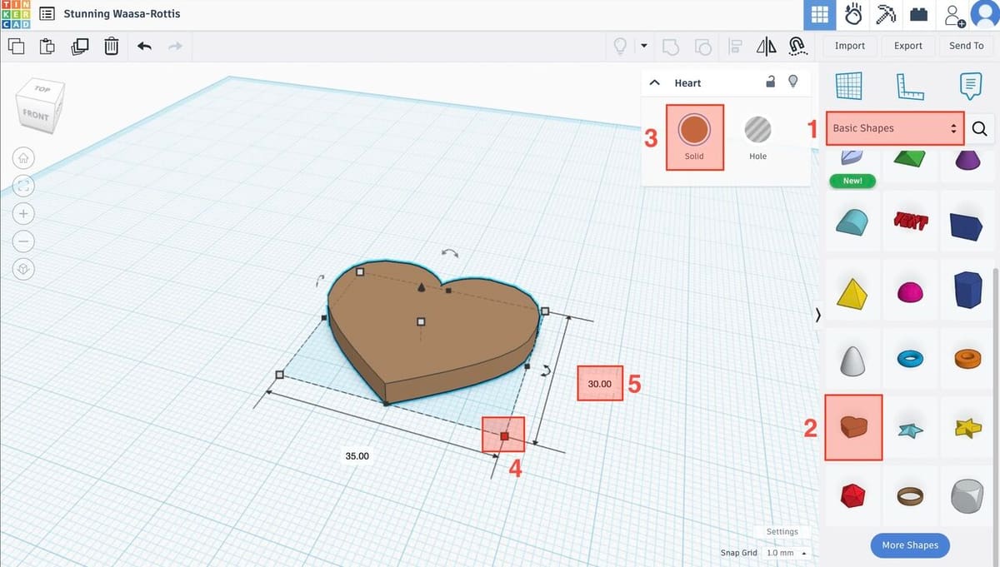This screenshot has height=567, width=1000.
Task: Open the Bricks view icon
Action: pyautogui.click(x=918, y=15)
